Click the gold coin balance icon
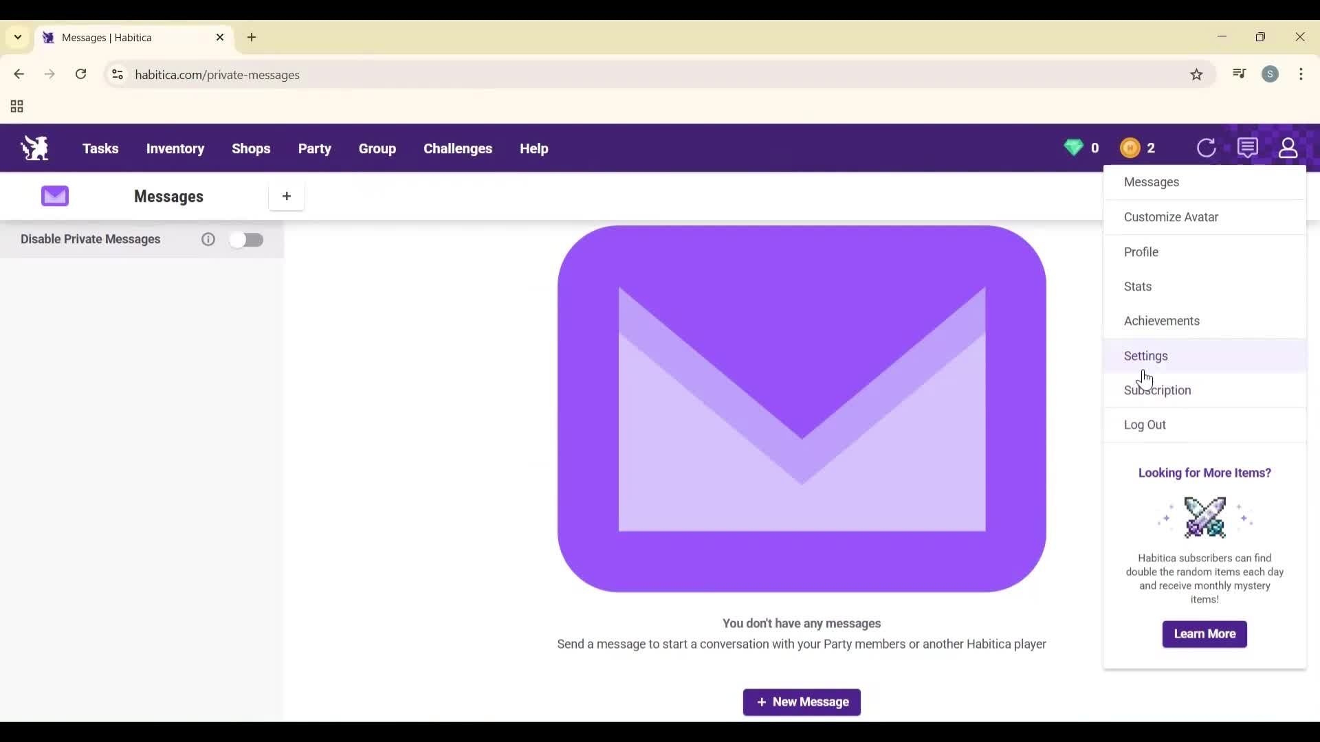The width and height of the screenshot is (1320, 742). coord(1131,148)
